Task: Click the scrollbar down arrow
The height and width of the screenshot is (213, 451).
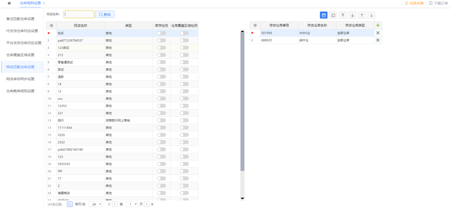Action: click(x=242, y=198)
